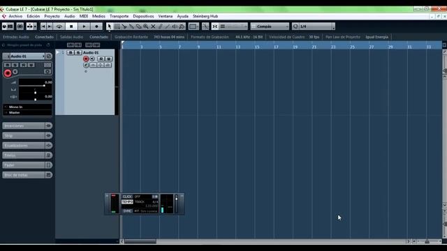Adjust transport panel output level slider

[177, 204]
